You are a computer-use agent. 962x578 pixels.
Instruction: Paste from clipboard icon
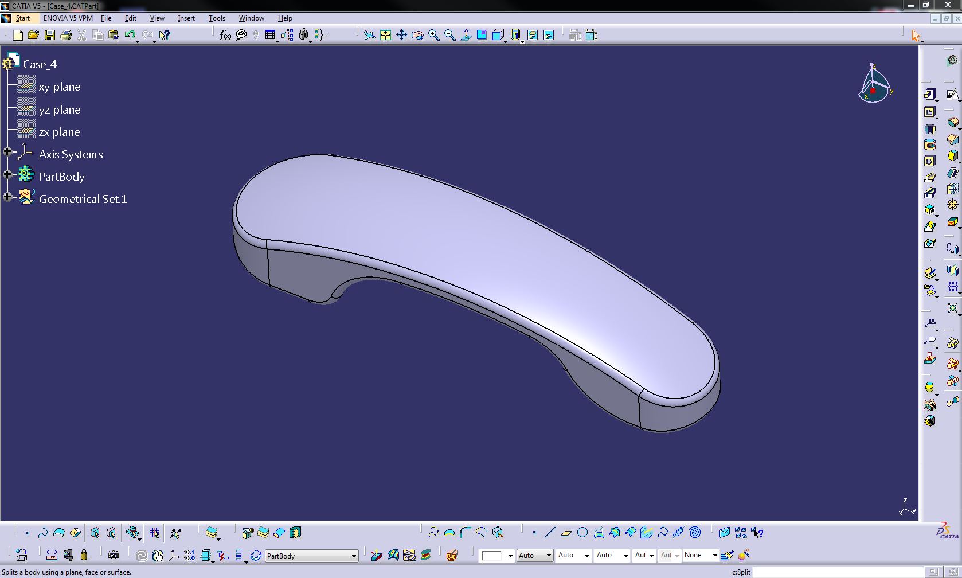click(114, 36)
